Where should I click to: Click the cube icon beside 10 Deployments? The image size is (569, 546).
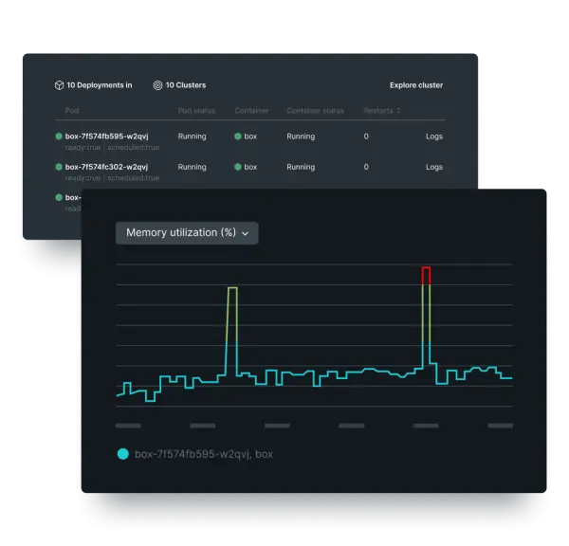click(59, 85)
